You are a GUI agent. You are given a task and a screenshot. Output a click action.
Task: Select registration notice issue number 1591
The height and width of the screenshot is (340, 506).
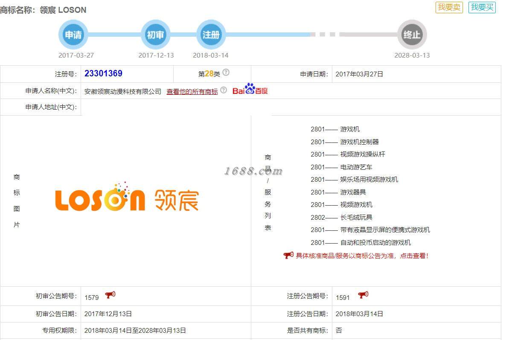[343, 298]
